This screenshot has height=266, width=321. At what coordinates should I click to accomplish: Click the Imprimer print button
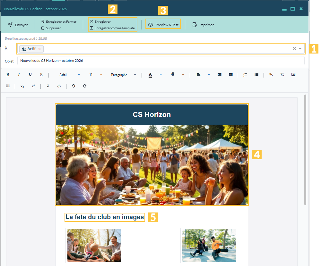click(203, 25)
